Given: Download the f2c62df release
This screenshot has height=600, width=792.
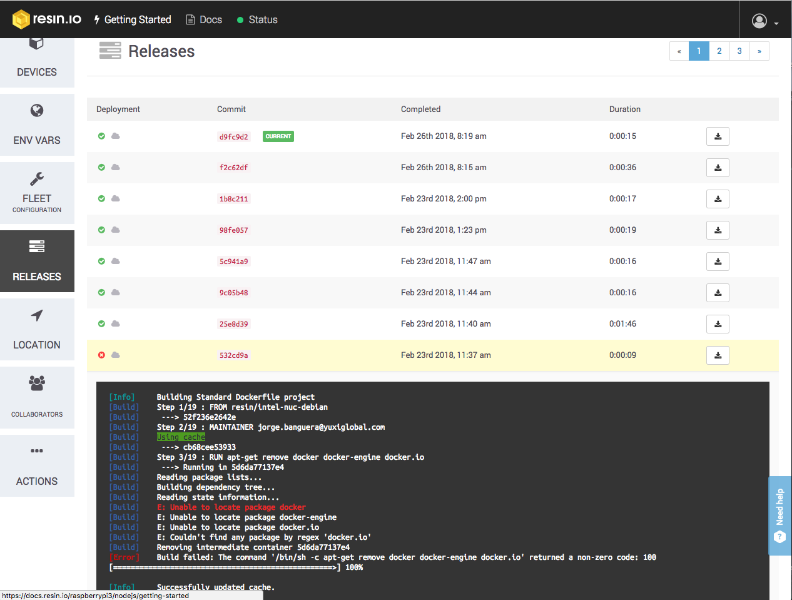Looking at the screenshot, I should [x=718, y=168].
